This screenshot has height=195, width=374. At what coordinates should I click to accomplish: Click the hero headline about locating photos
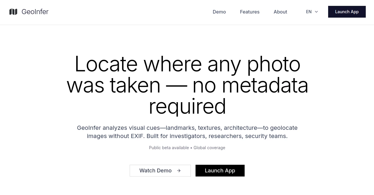pos(187,85)
